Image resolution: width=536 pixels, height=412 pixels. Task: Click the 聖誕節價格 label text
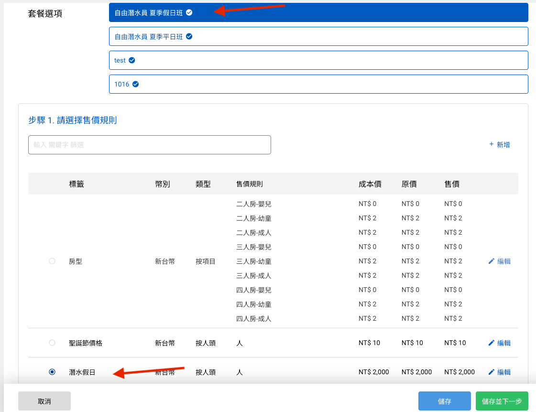[x=86, y=343]
